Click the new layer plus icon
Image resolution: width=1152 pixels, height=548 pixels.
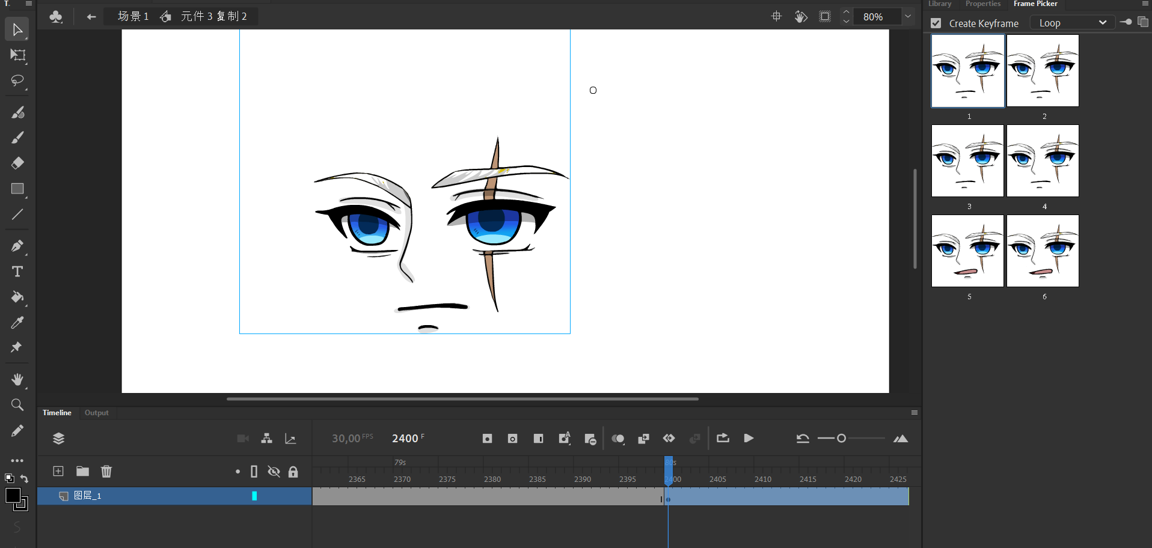coord(58,471)
